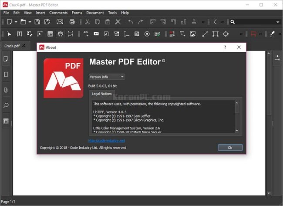Image resolution: width=283 pixels, height=206 pixels.
Task: Open the Version Info dropdown
Action: click(107, 77)
